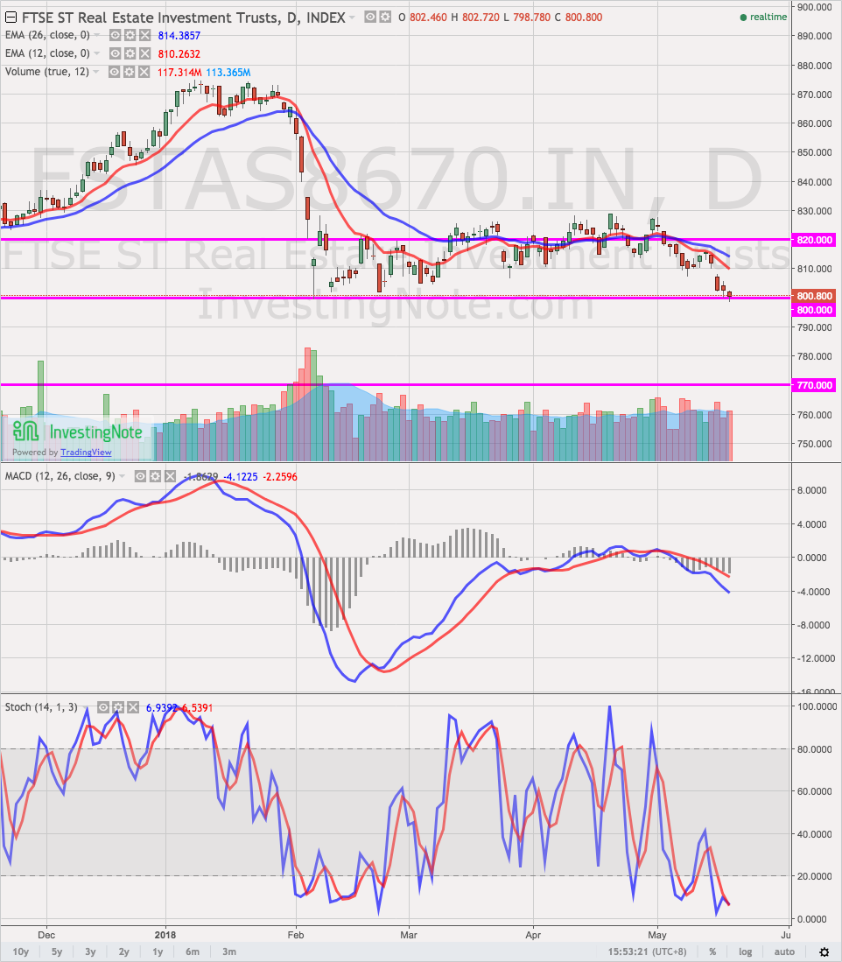Open settings gear for EMA 26 indicator

tap(130, 35)
